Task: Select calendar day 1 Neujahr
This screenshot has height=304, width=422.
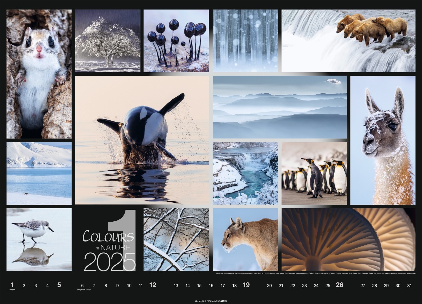Action: tap(12, 286)
